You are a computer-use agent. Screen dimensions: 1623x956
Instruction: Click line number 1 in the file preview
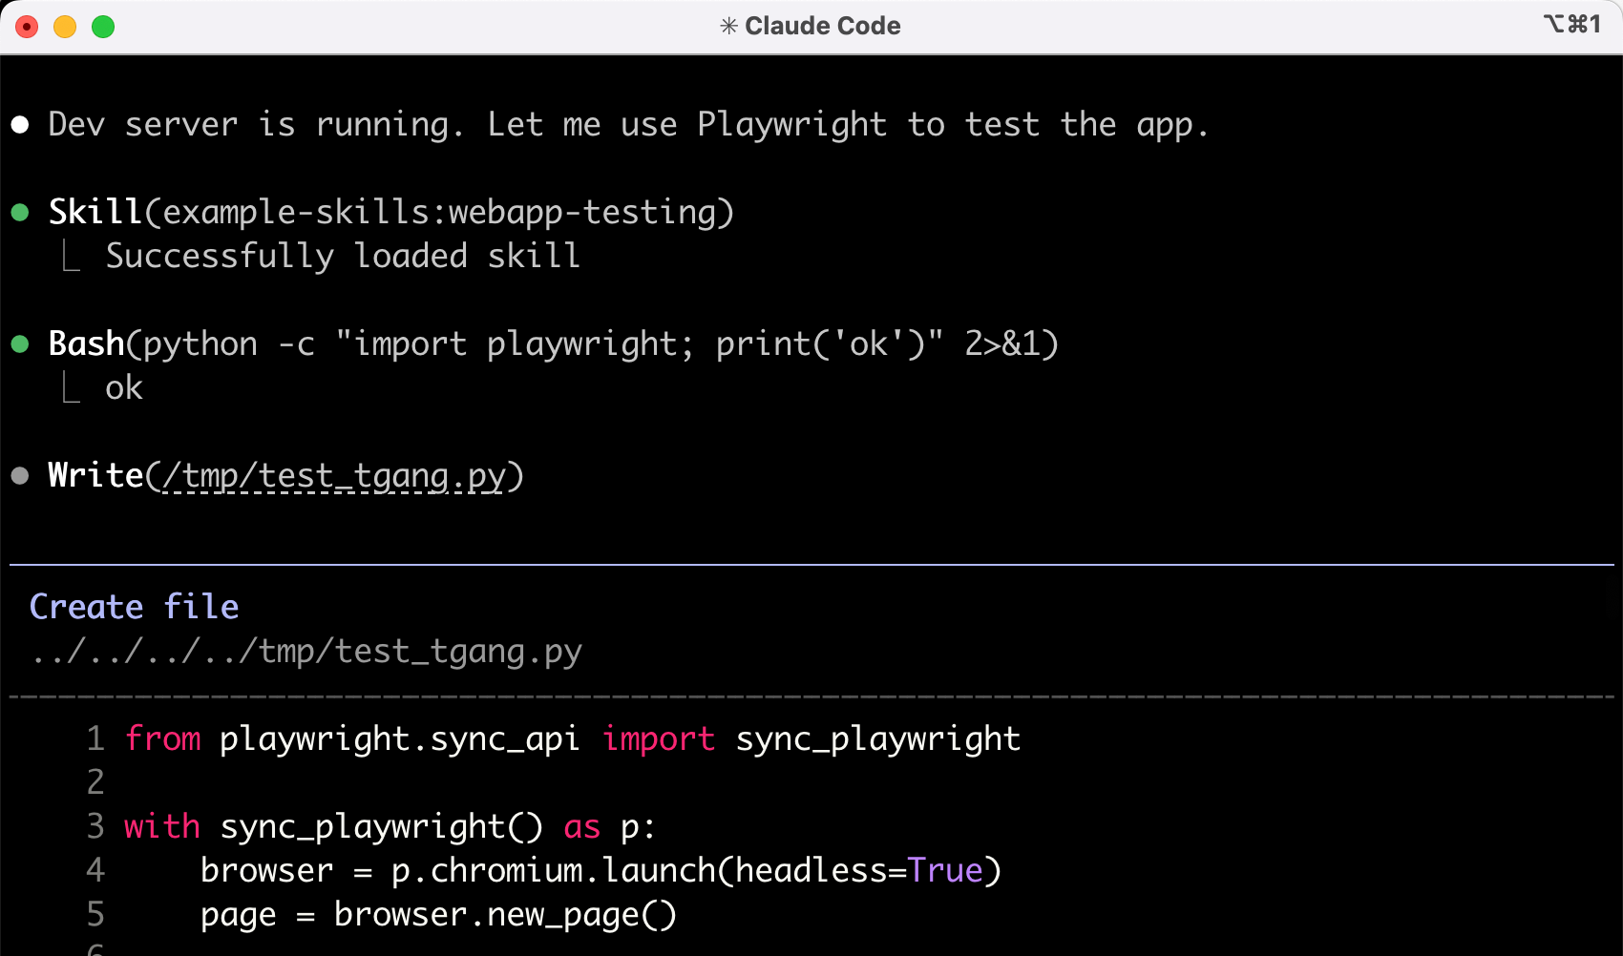pyautogui.click(x=95, y=738)
